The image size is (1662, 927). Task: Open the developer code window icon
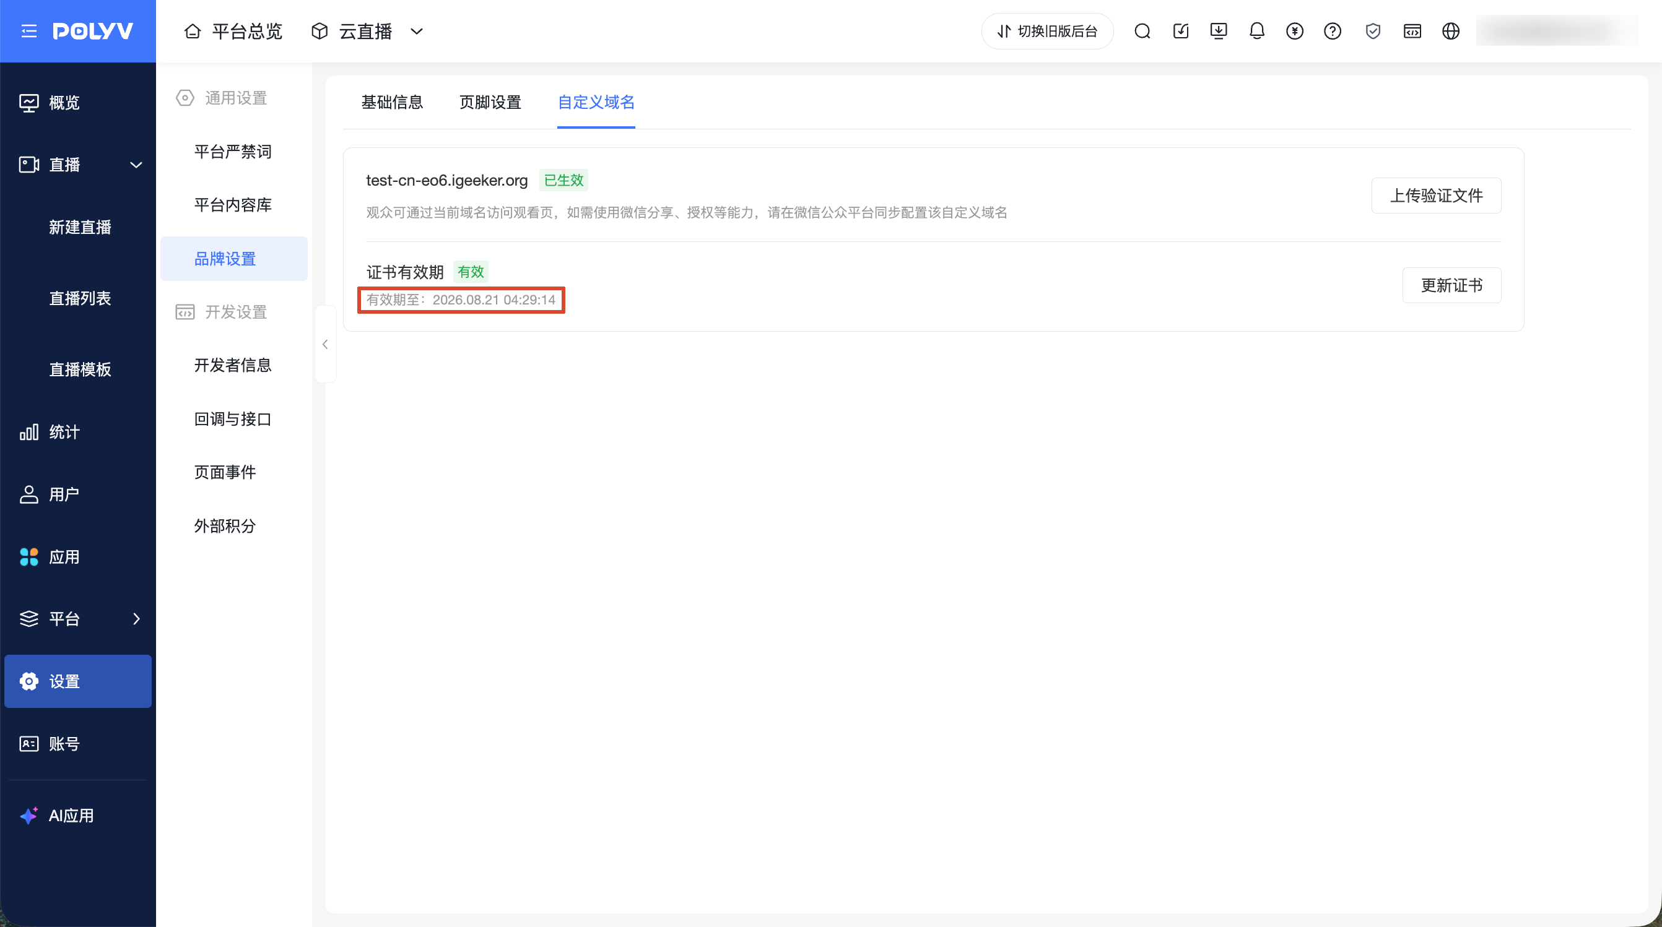click(1412, 31)
